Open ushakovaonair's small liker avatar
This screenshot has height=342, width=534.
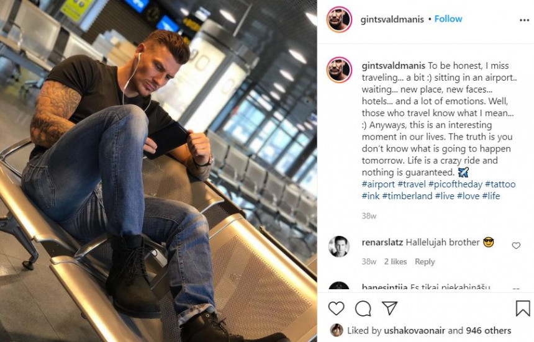(337, 330)
